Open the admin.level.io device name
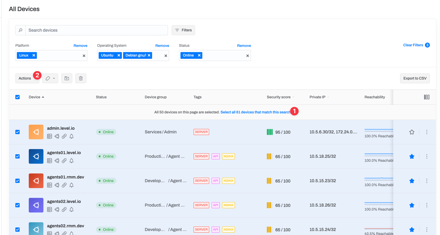Image resolution: width=440 pixels, height=235 pixels. (x=61, y=128)
